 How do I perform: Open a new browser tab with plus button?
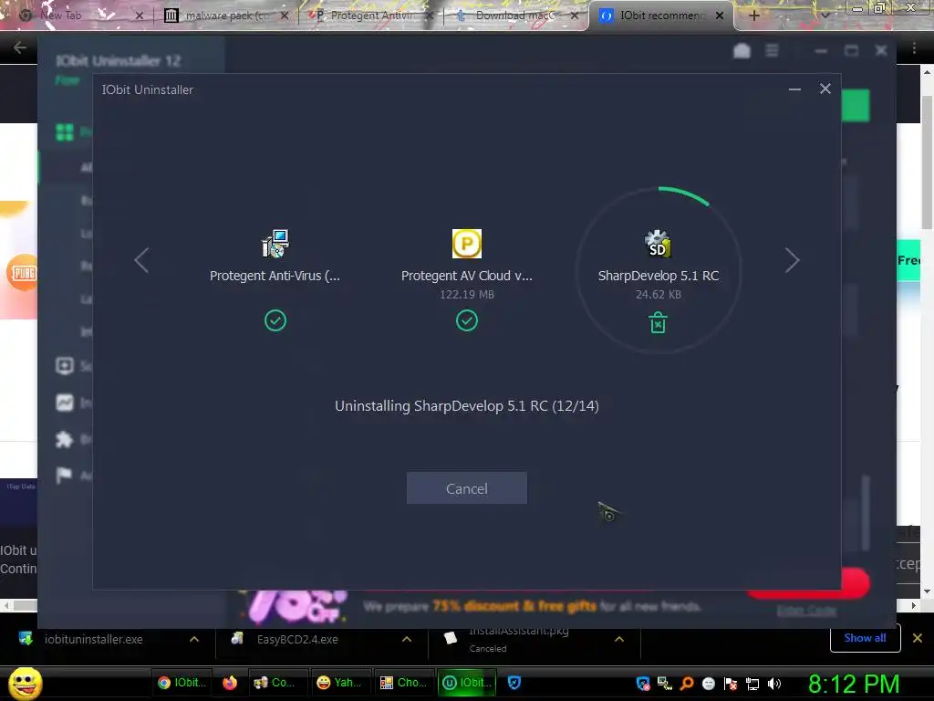(x=753, y=16)
